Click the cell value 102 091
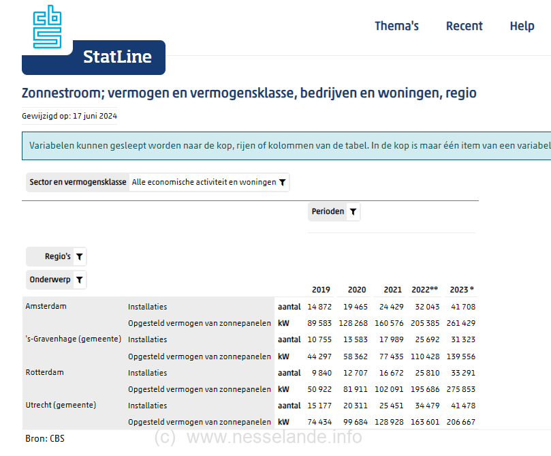This screenshot has height=456, width=551. pos(389,390)
